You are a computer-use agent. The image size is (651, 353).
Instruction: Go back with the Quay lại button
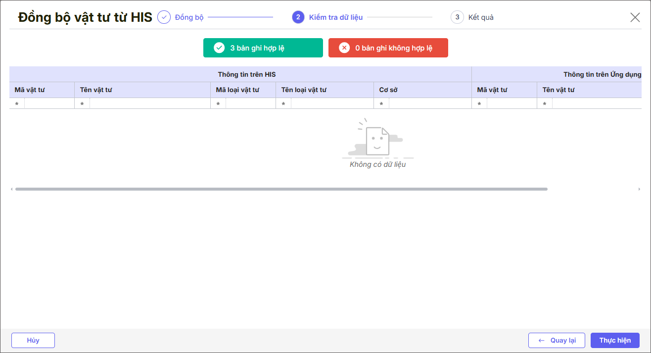[557, 341]
